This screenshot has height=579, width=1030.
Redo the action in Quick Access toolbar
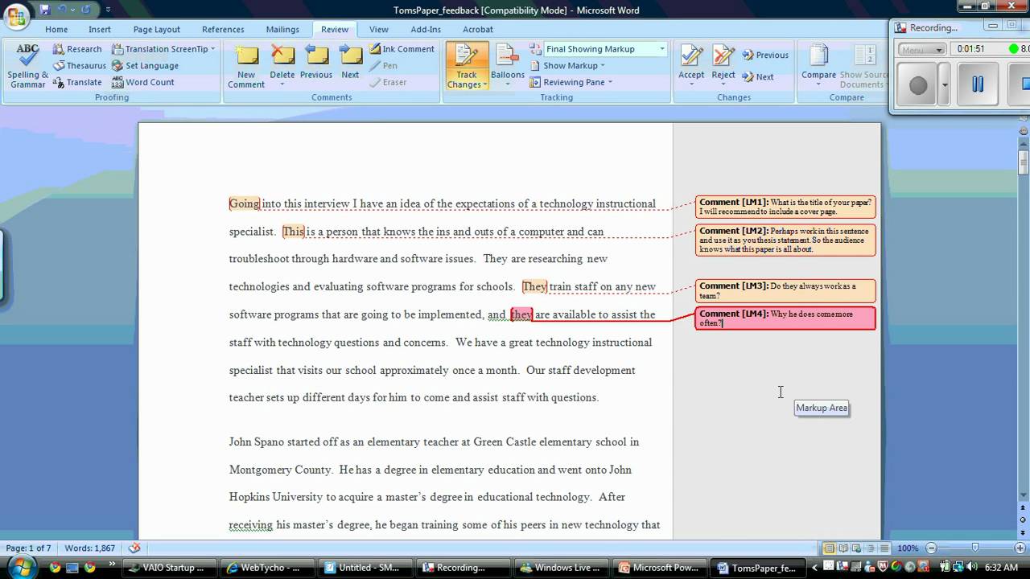click(85, 10)
